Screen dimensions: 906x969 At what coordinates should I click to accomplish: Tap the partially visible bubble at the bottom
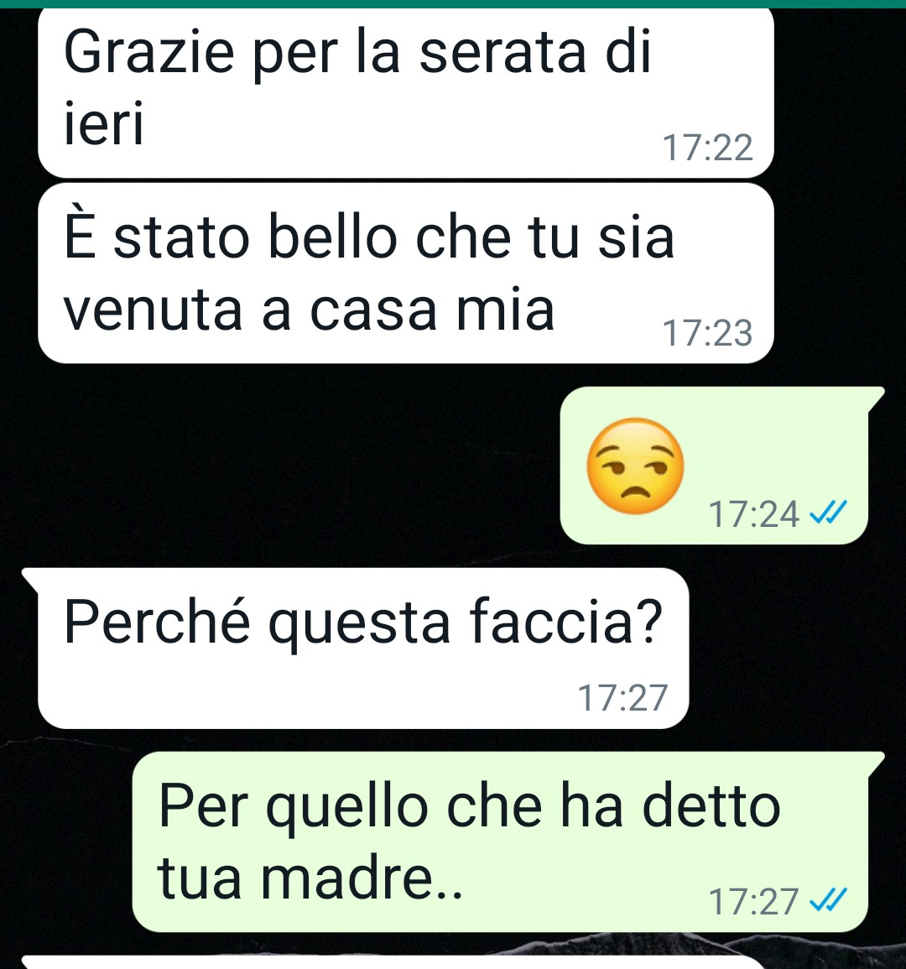click(395, 963)
